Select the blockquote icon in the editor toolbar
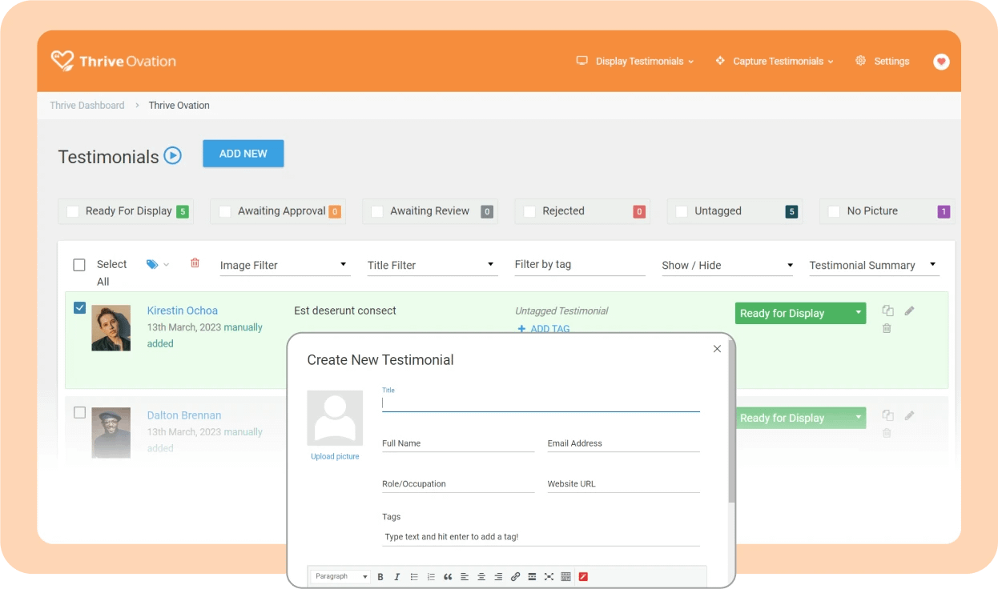The height and width of the screenshot is (589, 998). [448, 576]
